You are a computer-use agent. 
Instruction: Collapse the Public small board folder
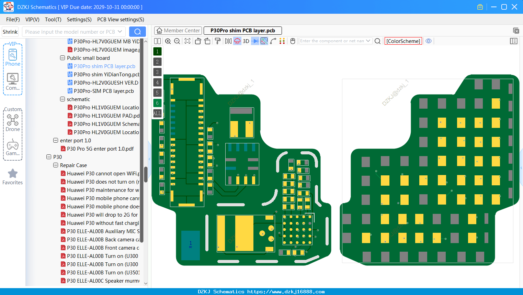[62, 58]
